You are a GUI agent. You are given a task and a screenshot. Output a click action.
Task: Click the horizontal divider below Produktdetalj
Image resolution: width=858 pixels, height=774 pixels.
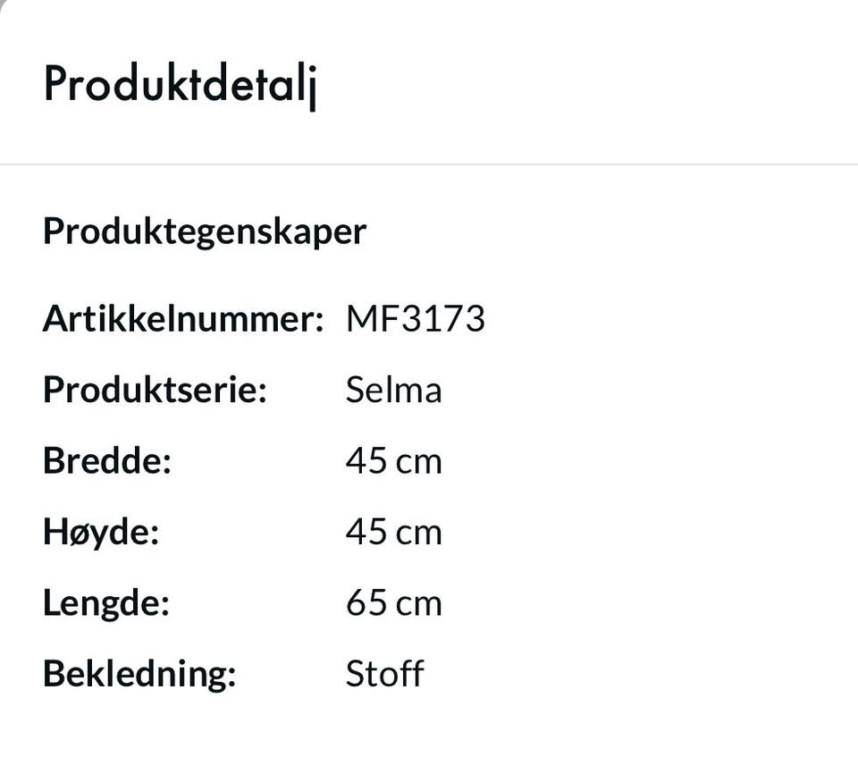[429, 164]
